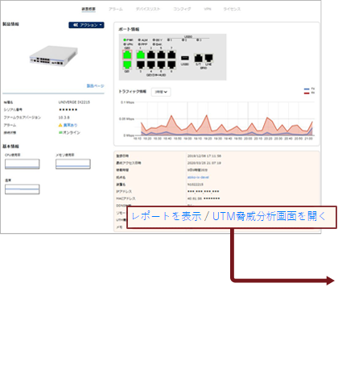Open the アクション dropdown button
338x383 pixels.
(86, 25)
